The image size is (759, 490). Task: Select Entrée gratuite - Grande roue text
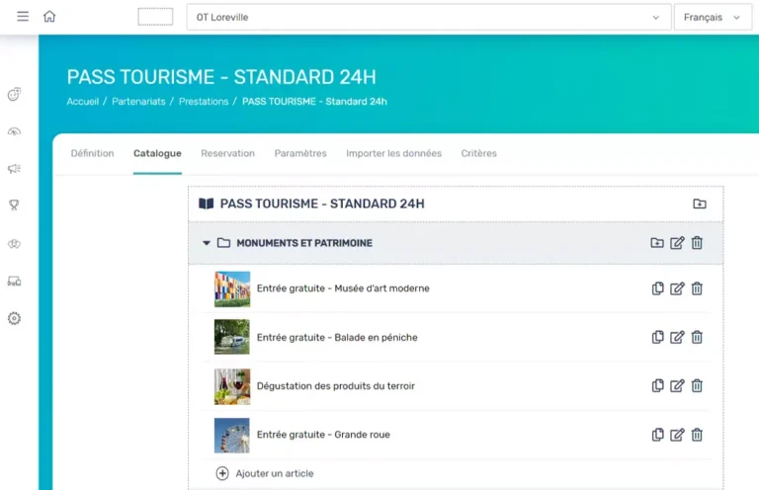click(323, 435)
